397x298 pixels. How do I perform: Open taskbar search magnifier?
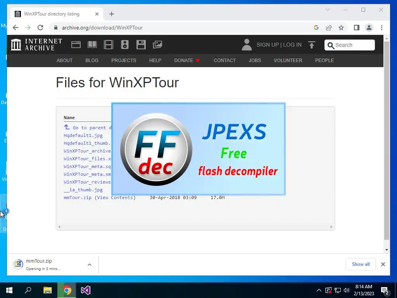28,290
